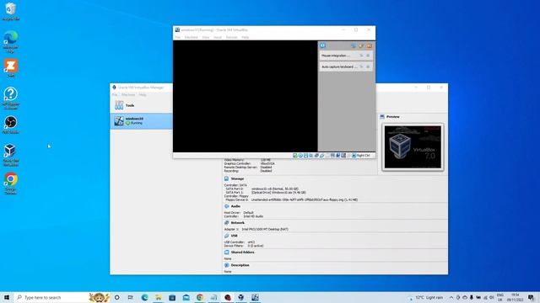This screenshot has height=303, width=540.
Task: Open Machine menu in VirtualBox Manager
Action: [128, 95]
